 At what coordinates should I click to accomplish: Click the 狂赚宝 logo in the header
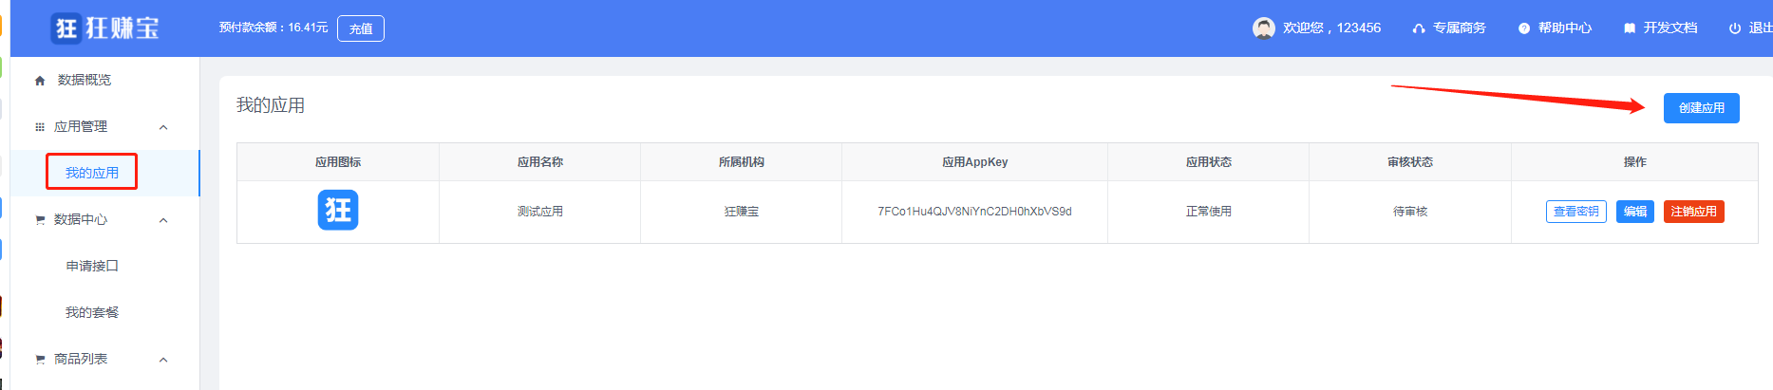[104, 28]
